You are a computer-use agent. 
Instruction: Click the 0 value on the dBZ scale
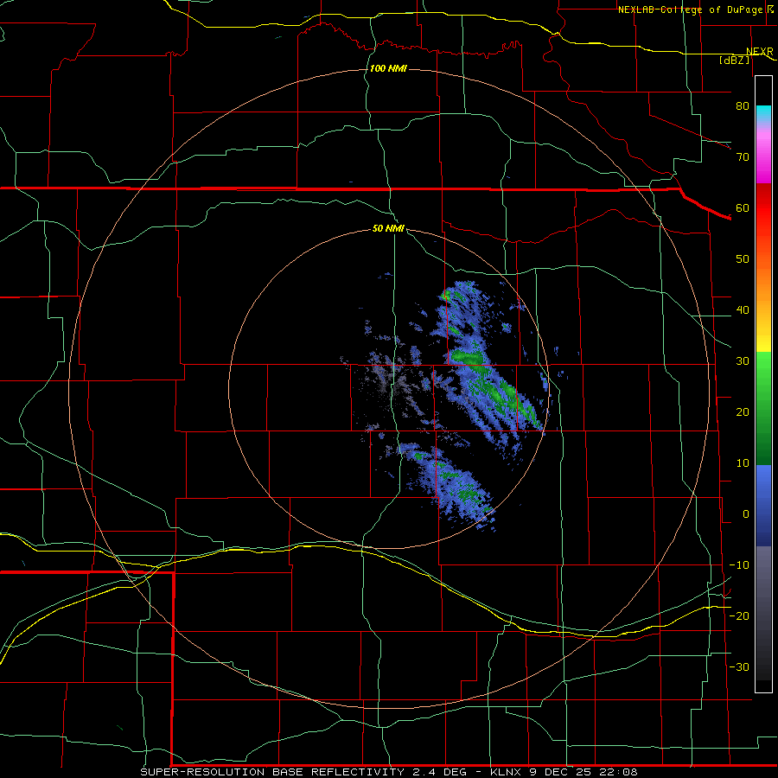click(x=746, y=514)
